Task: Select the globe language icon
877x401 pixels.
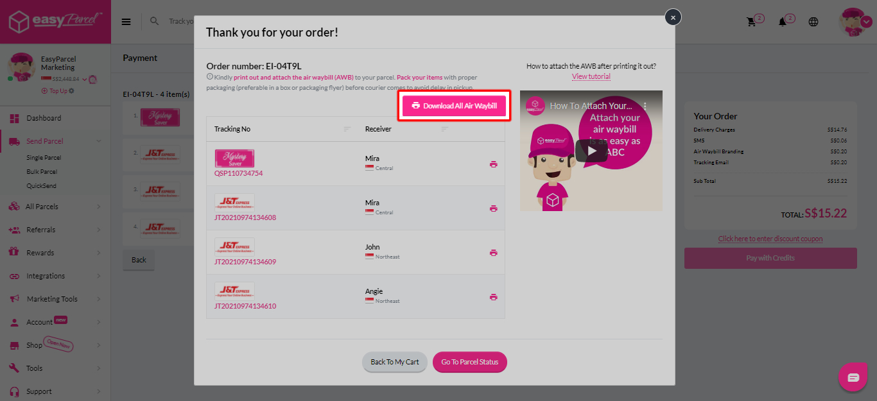Action: point(813,21)
